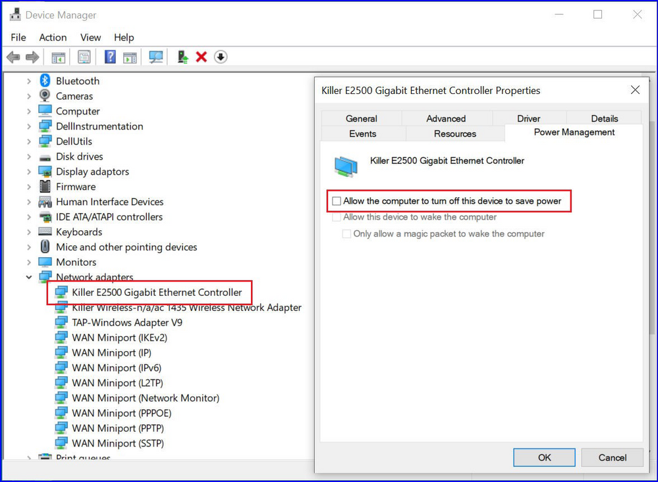Click the Keyboards category icon
The height and width of the screenshot is (482, 658).
45,231
